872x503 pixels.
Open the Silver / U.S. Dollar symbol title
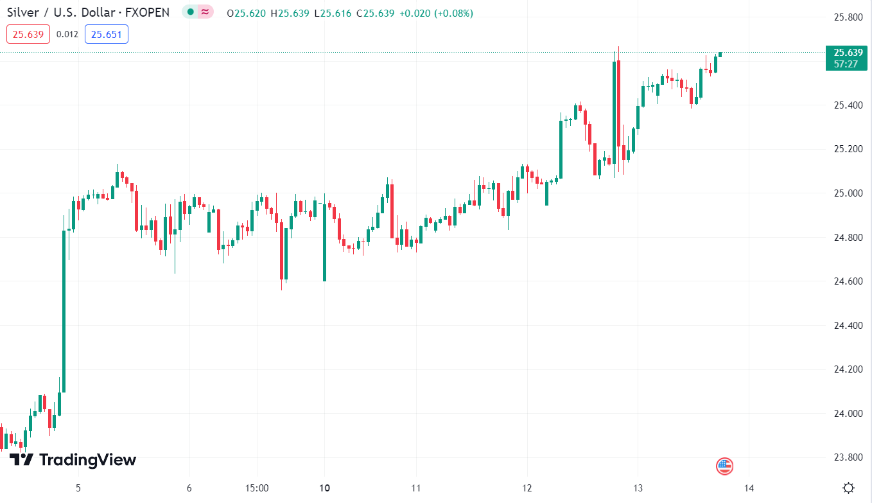[89, 12]
